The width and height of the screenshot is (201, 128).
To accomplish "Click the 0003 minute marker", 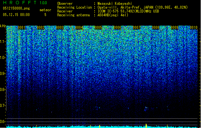I will (x=60, y=28).
